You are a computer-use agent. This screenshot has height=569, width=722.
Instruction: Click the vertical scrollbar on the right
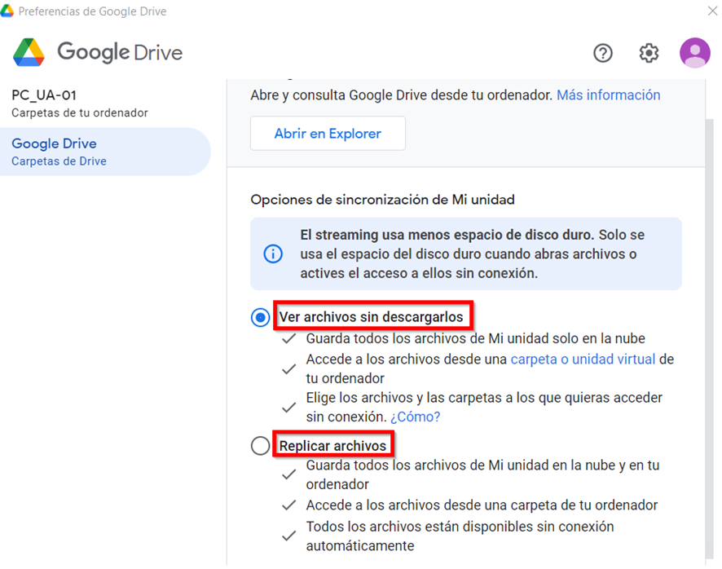[x=709, y=326]
